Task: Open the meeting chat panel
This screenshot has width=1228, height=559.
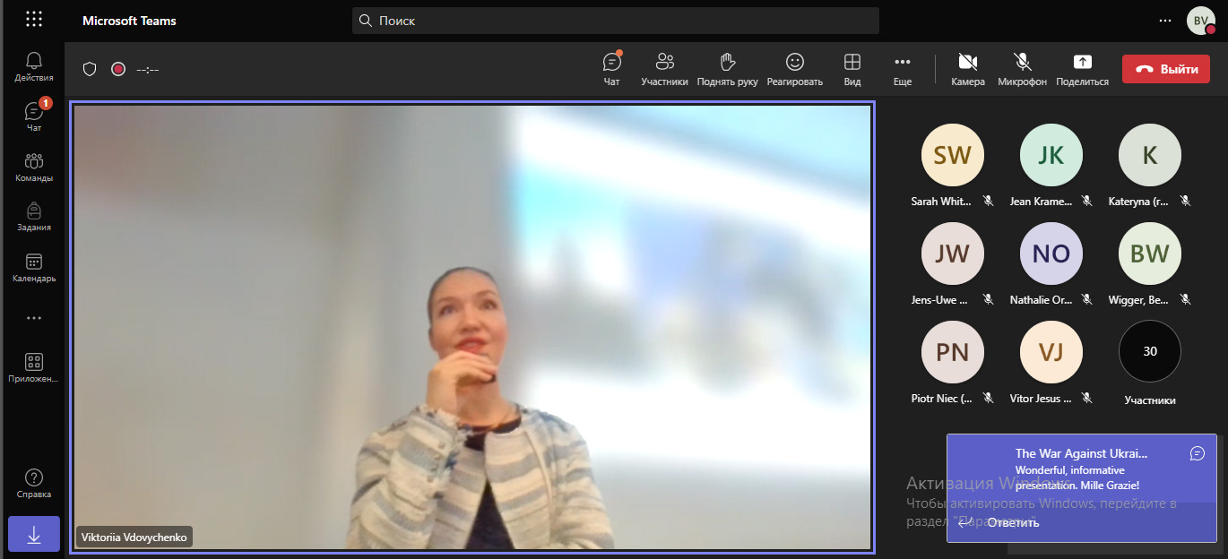Action: 612,68
